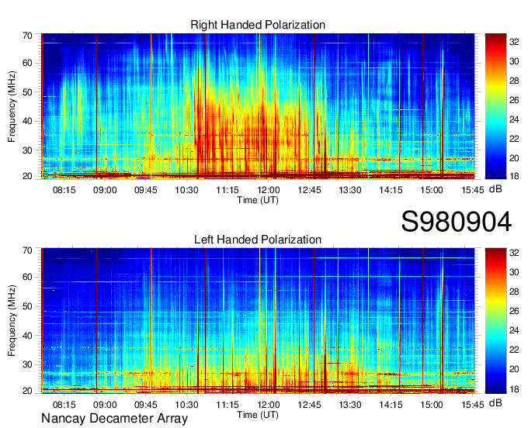Click the Left Handed Polarization spectrogram image
This screenshot has width=528, height=428.
[258, 321]
